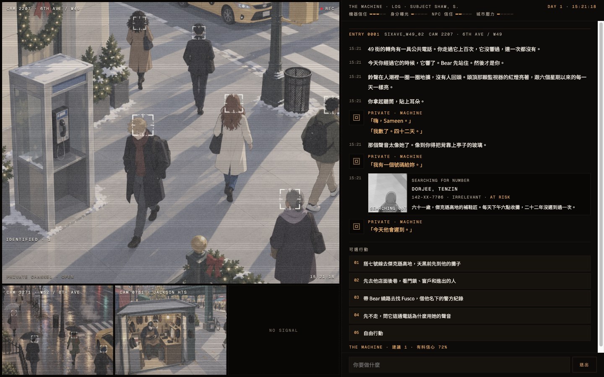604x377 pixels.
Task: Select the reticle on red-haired woman in white coat
Action: [234, 103]
